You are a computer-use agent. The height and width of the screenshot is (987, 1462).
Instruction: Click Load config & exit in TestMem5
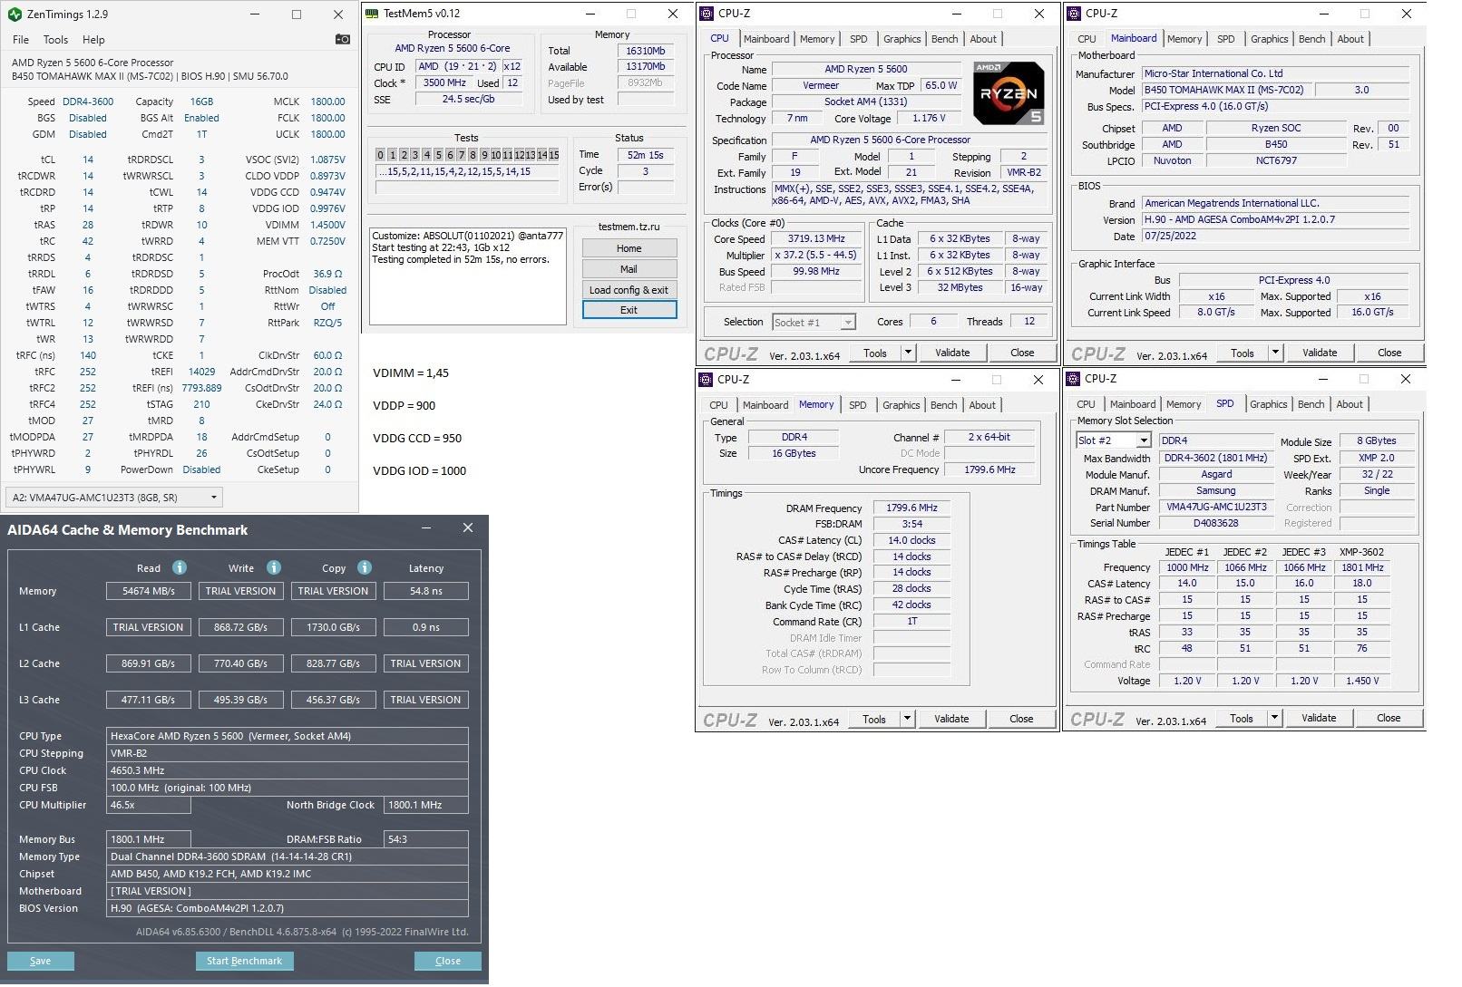[x=629, y=290]
